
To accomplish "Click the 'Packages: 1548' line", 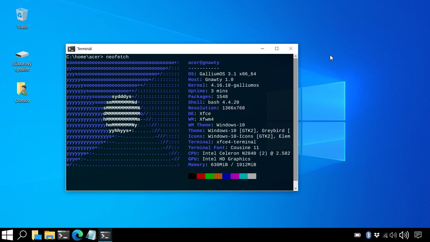I will tap(208, 97).
